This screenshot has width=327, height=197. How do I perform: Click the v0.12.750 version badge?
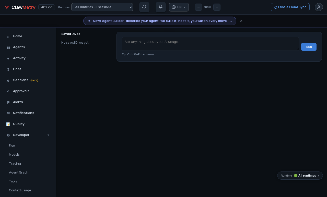click(46, 7)
